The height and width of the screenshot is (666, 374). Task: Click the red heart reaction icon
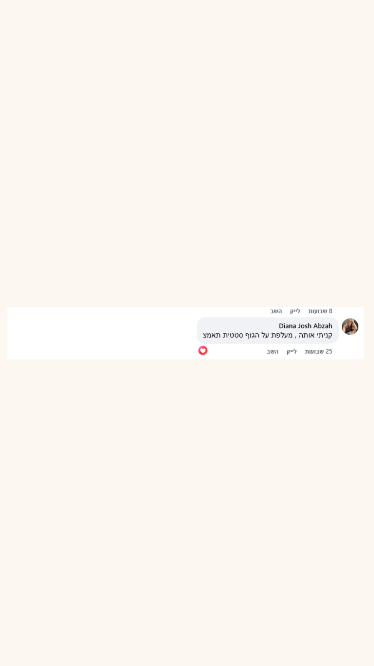(x=203, y=351)
